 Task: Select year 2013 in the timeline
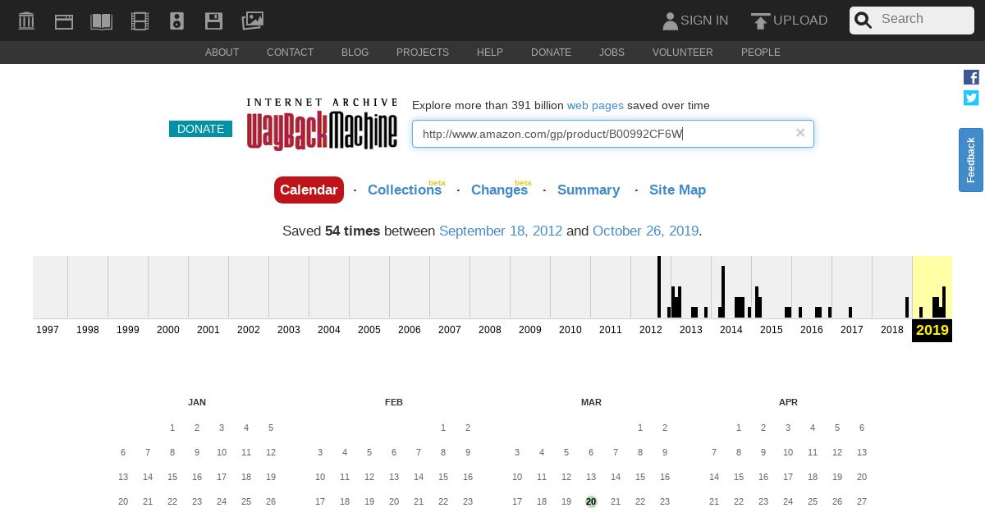pos(691,329)
